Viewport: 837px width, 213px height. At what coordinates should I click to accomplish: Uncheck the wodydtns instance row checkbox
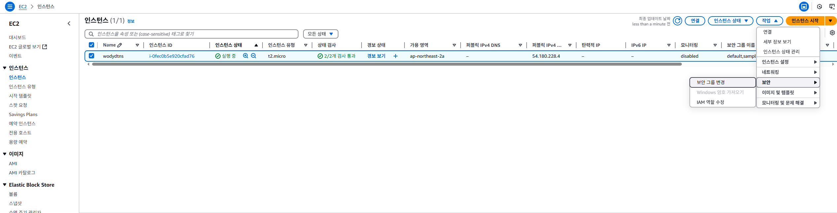(91, 56)
